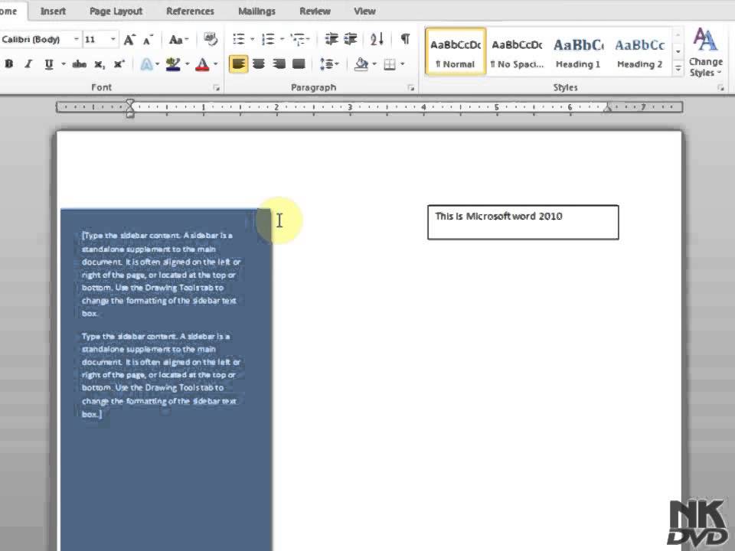Toggle Align Text Left
Image resolution: width=735 pixels, height=551 pixels.
click(239, 64)
